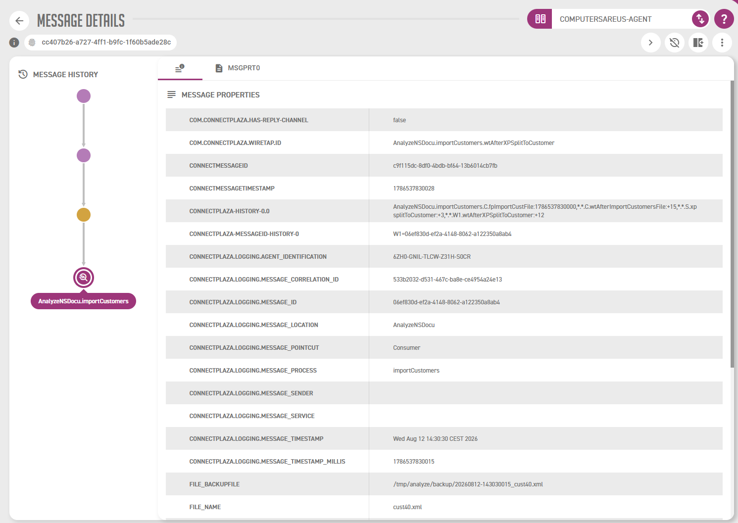The image size is (738, 523).
Task: Select CONNECTPLAZA-HISTORY-0.0 property name
Action: [229, 211]
